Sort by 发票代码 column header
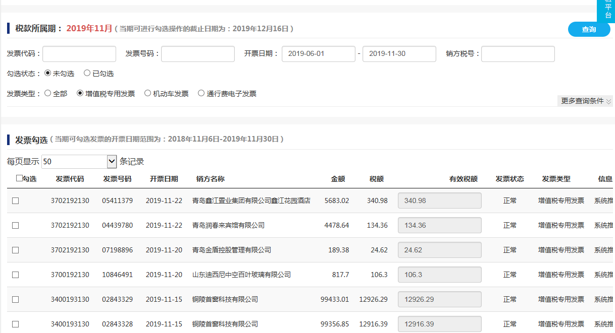The width and height of the screenshot is (615, 333). (x=70, y=179)
